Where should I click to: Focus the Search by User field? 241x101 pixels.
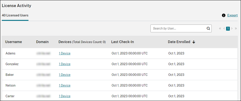(x=181, y=28)
